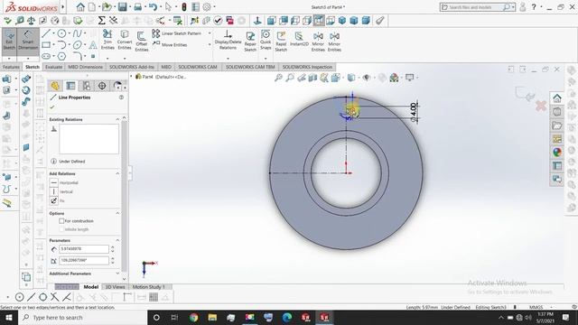The height and width of the screenshot is (325, 578).
Task: Click the Exit Sketch button
Action: pyautogui.click(x=9, y=40)
